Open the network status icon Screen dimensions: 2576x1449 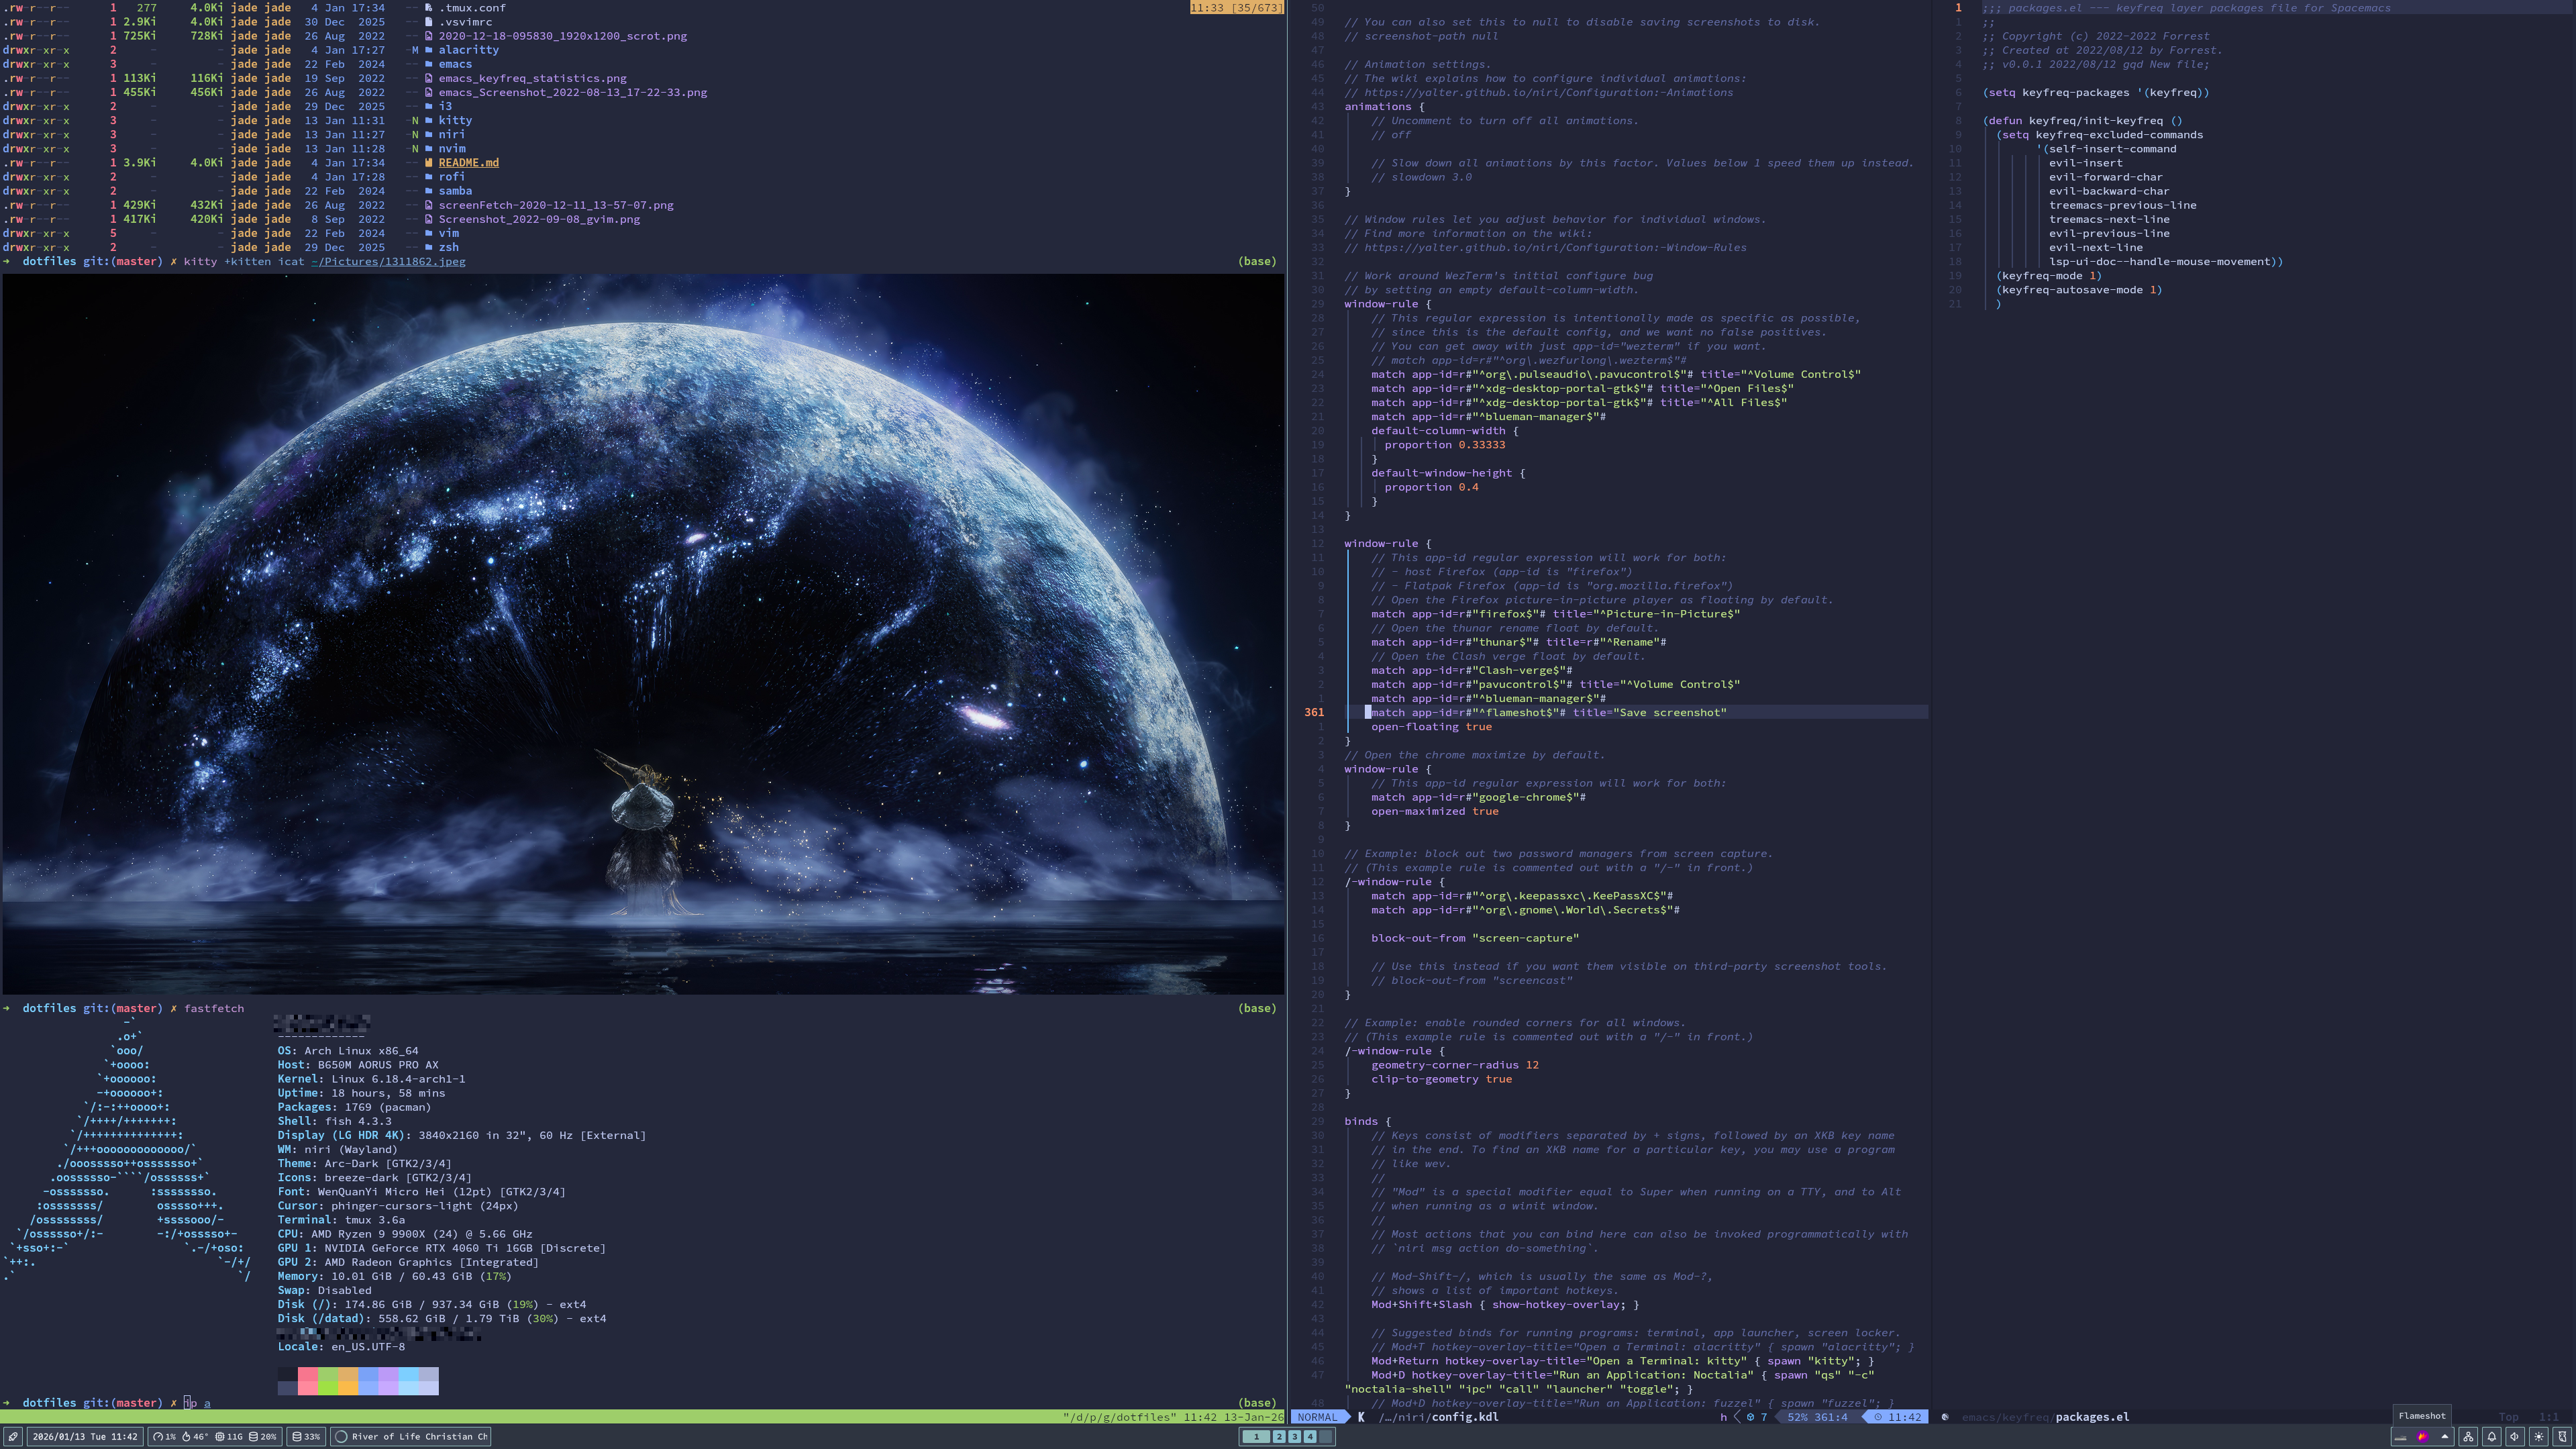[2469, 1437]
